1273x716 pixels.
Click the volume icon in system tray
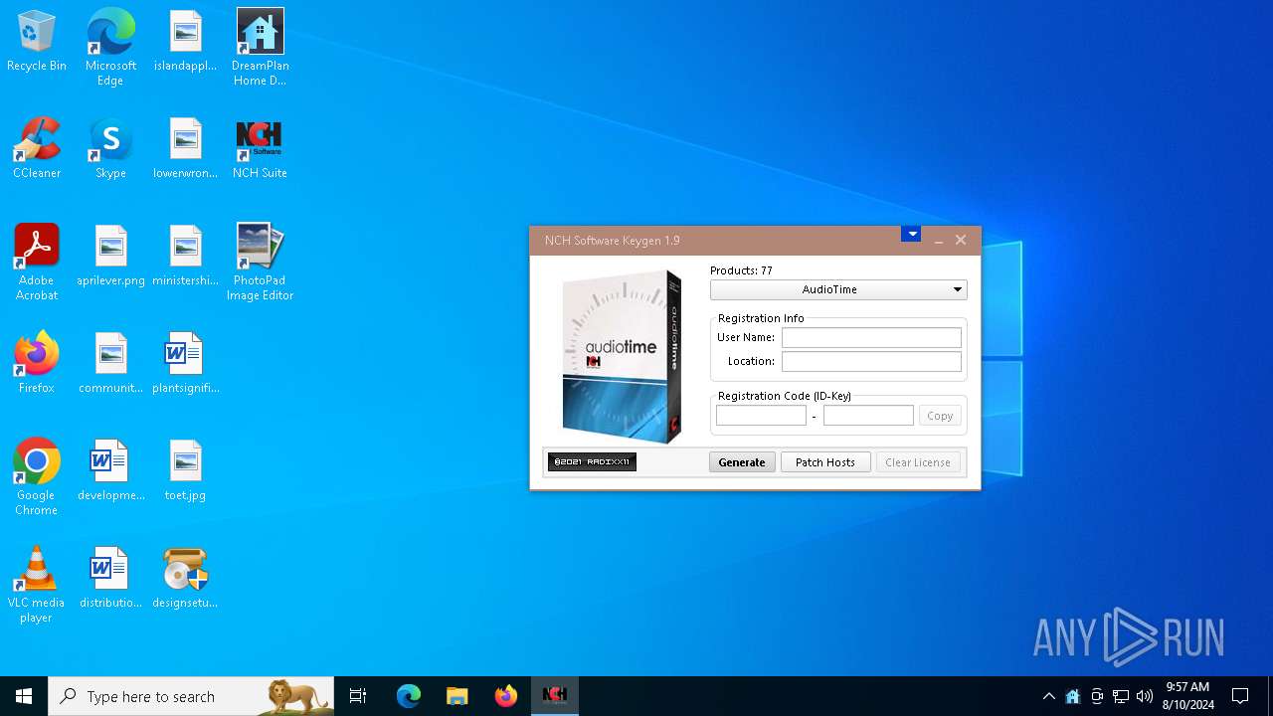tap(1145, 696)
